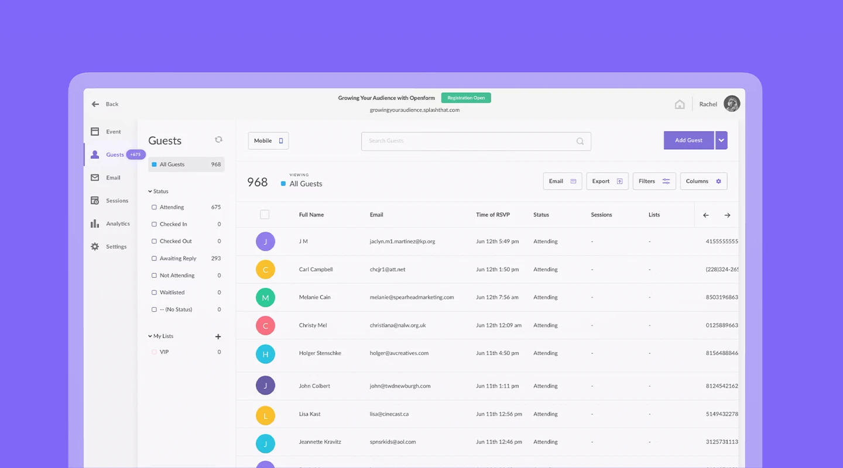Check the Attending status filter

coord(153,207)
